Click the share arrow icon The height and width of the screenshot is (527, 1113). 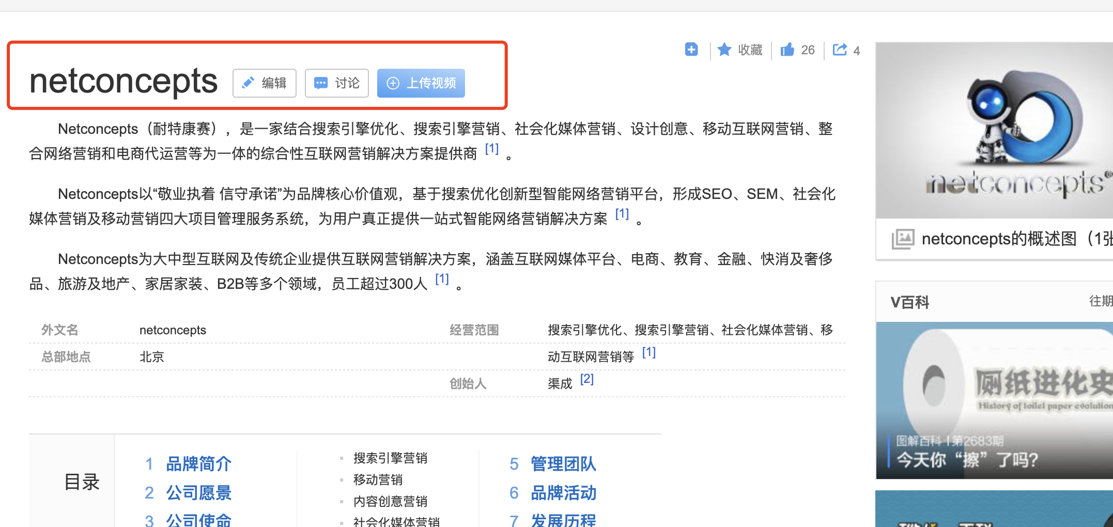tap(840, 50)
